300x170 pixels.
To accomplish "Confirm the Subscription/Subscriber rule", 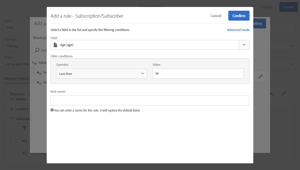I will coord(239,16).
